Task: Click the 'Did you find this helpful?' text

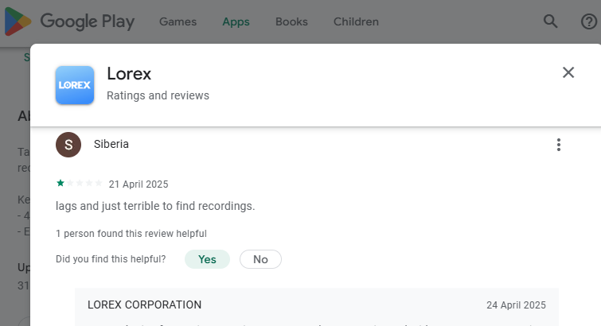Action: pyautogui.click(x=111, y=259)
